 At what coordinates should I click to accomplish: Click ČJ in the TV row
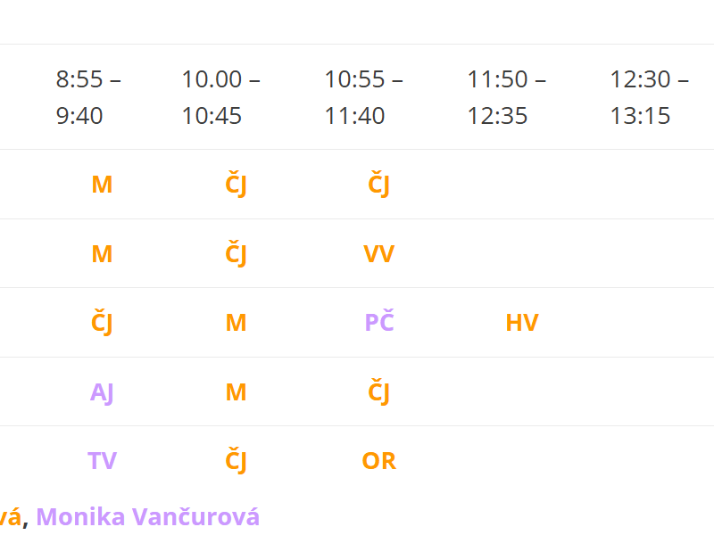pos(236,461)
